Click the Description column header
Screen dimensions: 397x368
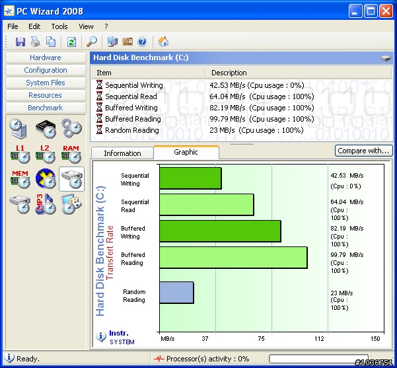click(299, 73)
